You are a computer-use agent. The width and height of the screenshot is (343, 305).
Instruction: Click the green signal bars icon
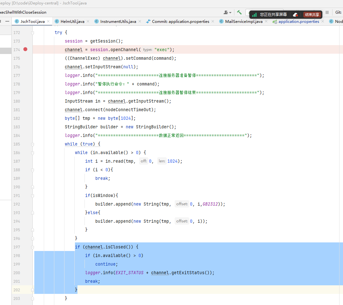coord(254,15)
